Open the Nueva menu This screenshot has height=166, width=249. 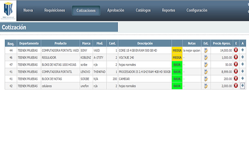pyautogui.click(x=28, y=10)
